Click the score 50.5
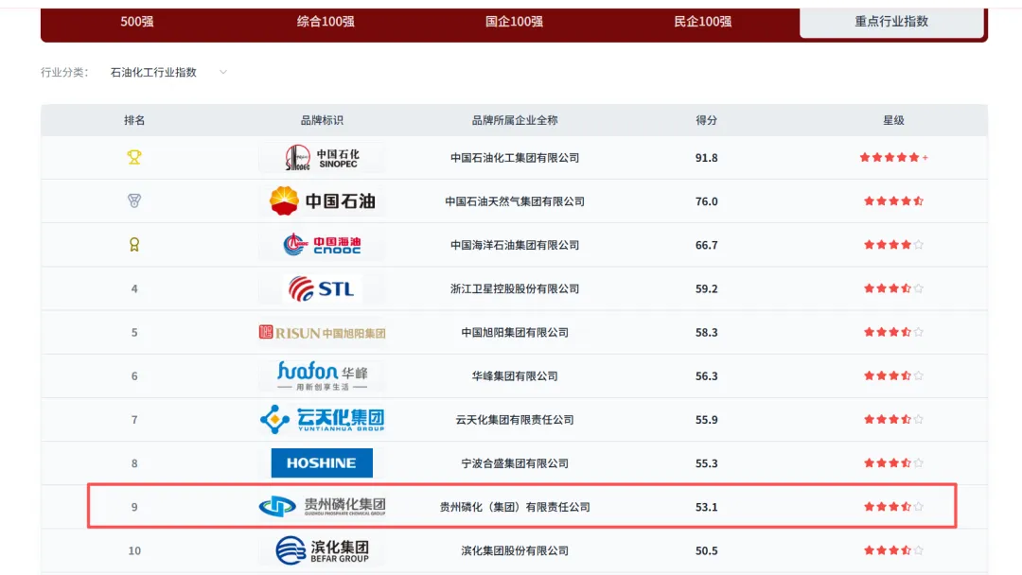The image size is (1022, 575). click(707, 550)
